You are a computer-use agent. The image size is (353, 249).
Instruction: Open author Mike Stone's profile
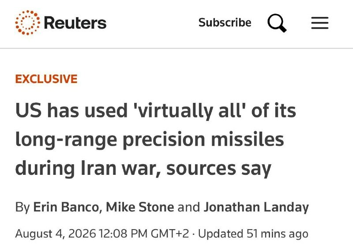(x=140, y=207)
